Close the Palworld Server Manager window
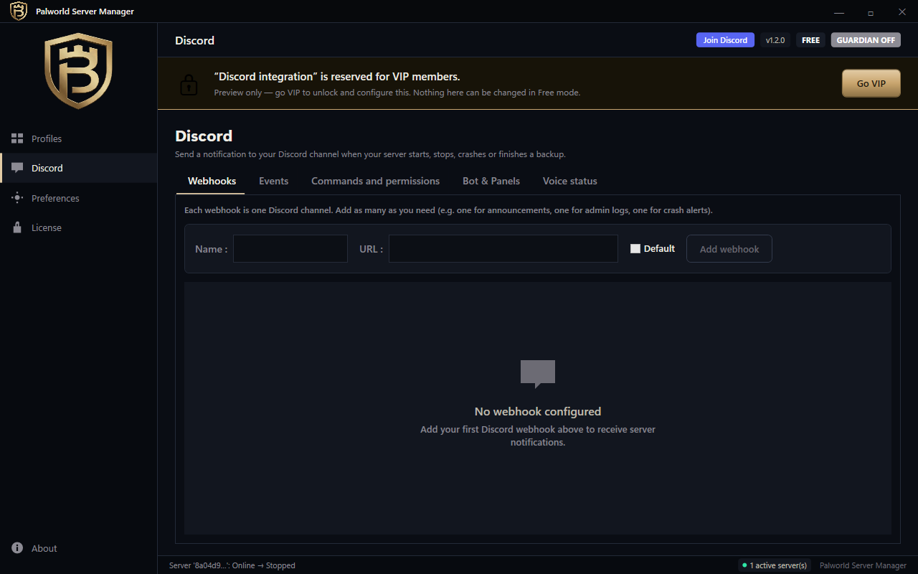 pyautogui.click(x=902, y=12)
